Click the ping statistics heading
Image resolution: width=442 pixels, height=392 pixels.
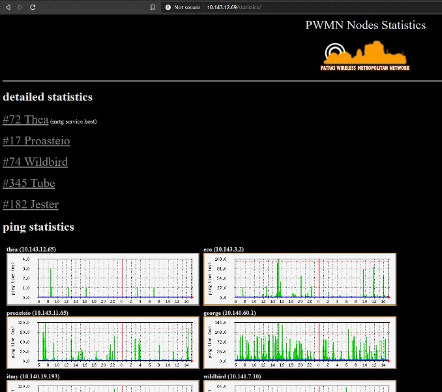click(38, 227)
